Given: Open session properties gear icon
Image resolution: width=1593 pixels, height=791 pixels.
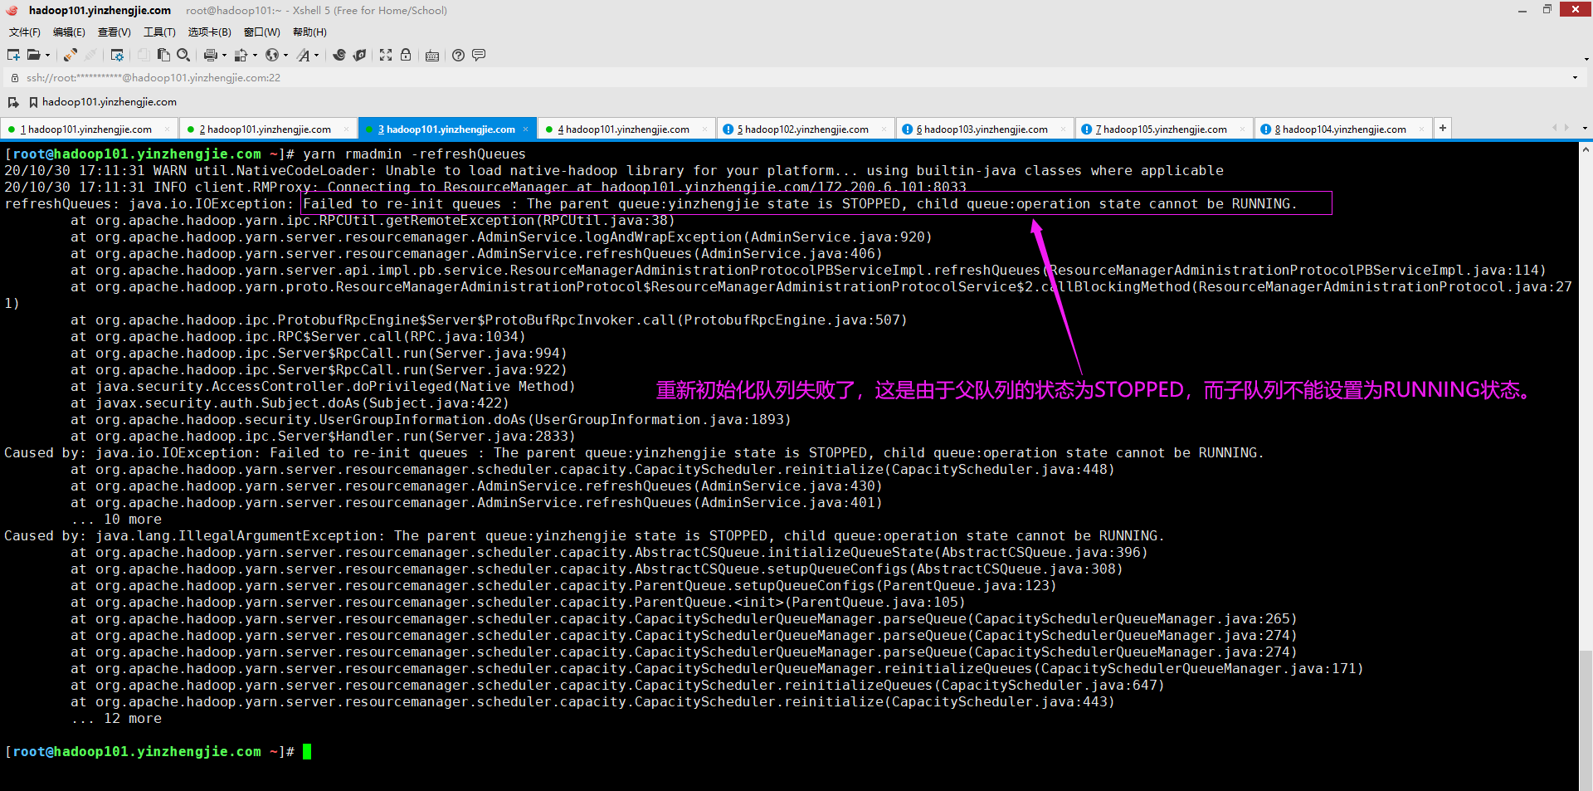Looking at the screenshot, I should coord(117,55).
